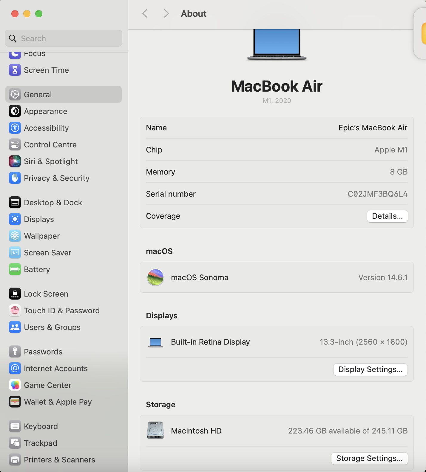Click the Screen Saver icon

coord(15,253)
